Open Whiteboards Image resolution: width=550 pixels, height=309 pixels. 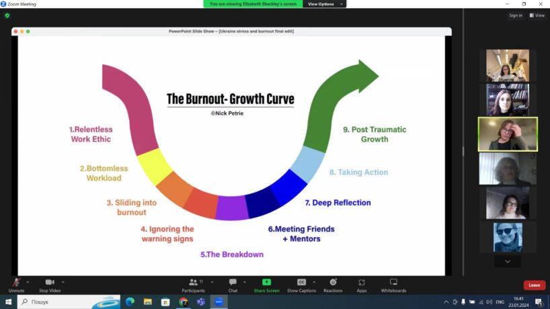pyautogui.click(x=393, y=283)
